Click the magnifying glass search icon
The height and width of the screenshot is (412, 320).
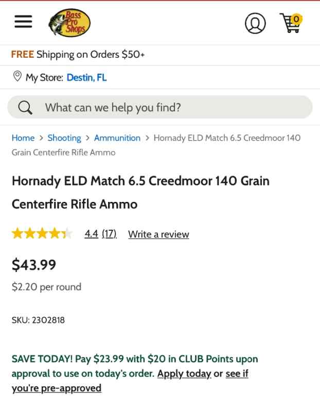point(25,108)
